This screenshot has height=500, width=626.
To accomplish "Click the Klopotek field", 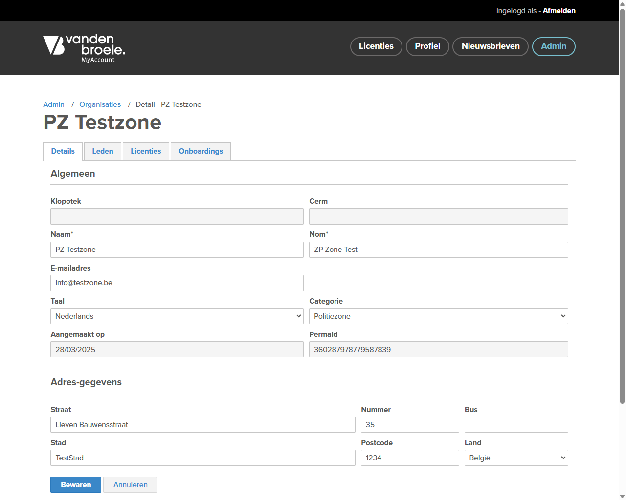I will pyautogui.click(x=177, y=216).
